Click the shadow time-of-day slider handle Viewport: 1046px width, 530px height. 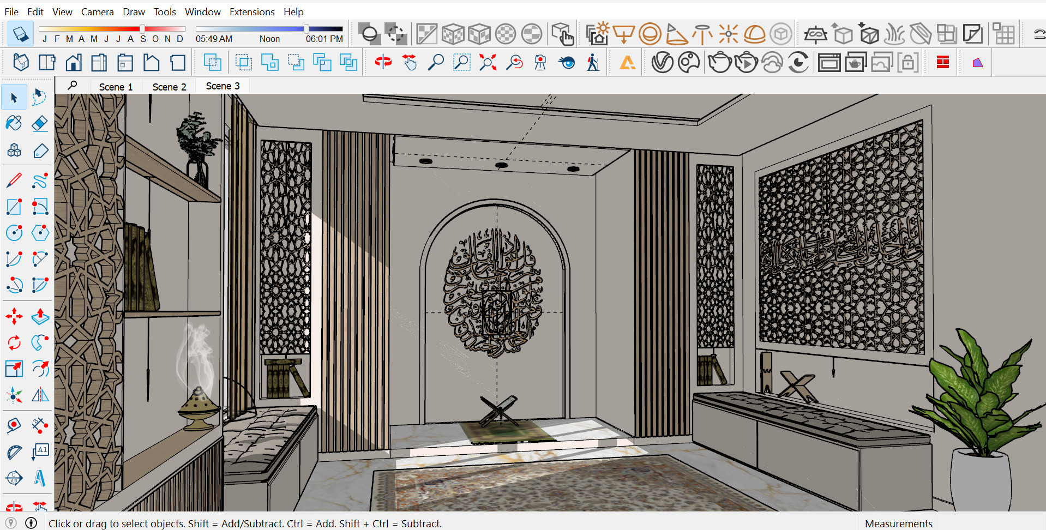tap(306, 28)
